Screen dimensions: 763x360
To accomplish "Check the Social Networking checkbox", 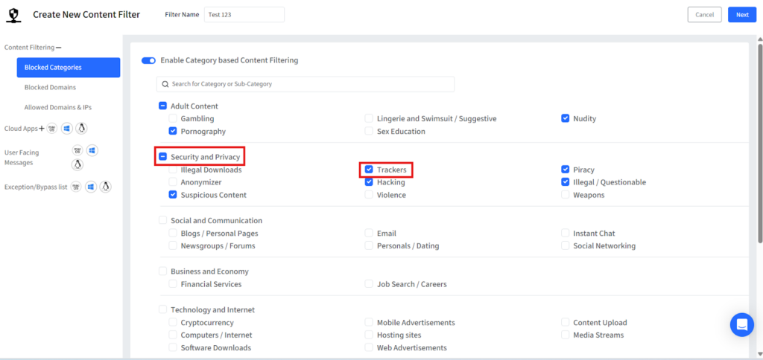I will (x=565, y=246).
